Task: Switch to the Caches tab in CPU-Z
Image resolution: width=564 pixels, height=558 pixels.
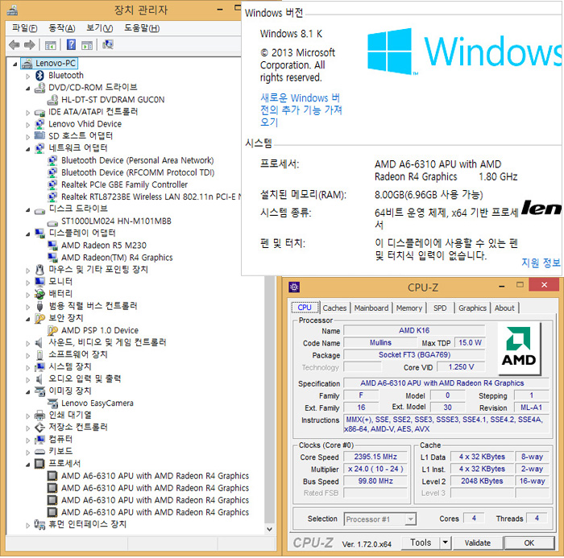Action: [x=334, y=308]
